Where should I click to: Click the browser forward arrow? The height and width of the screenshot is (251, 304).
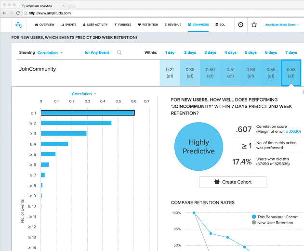coord(11,13)
